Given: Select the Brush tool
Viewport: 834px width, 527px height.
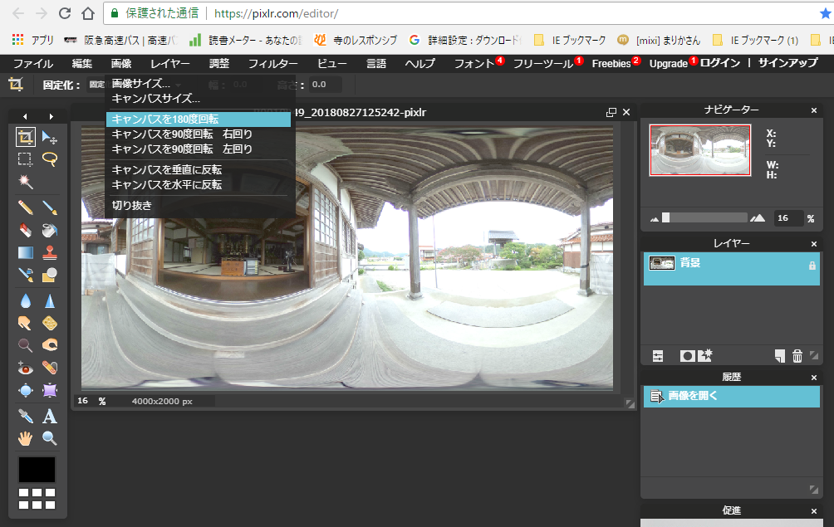Looking at the screenshot, I should (x=50, y=207).
